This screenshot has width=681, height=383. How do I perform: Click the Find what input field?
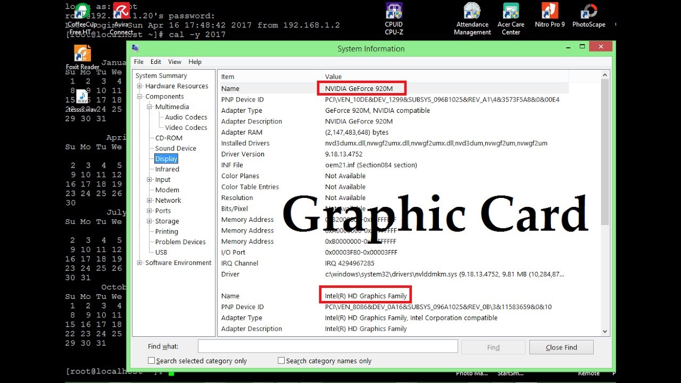pos(328,346)
